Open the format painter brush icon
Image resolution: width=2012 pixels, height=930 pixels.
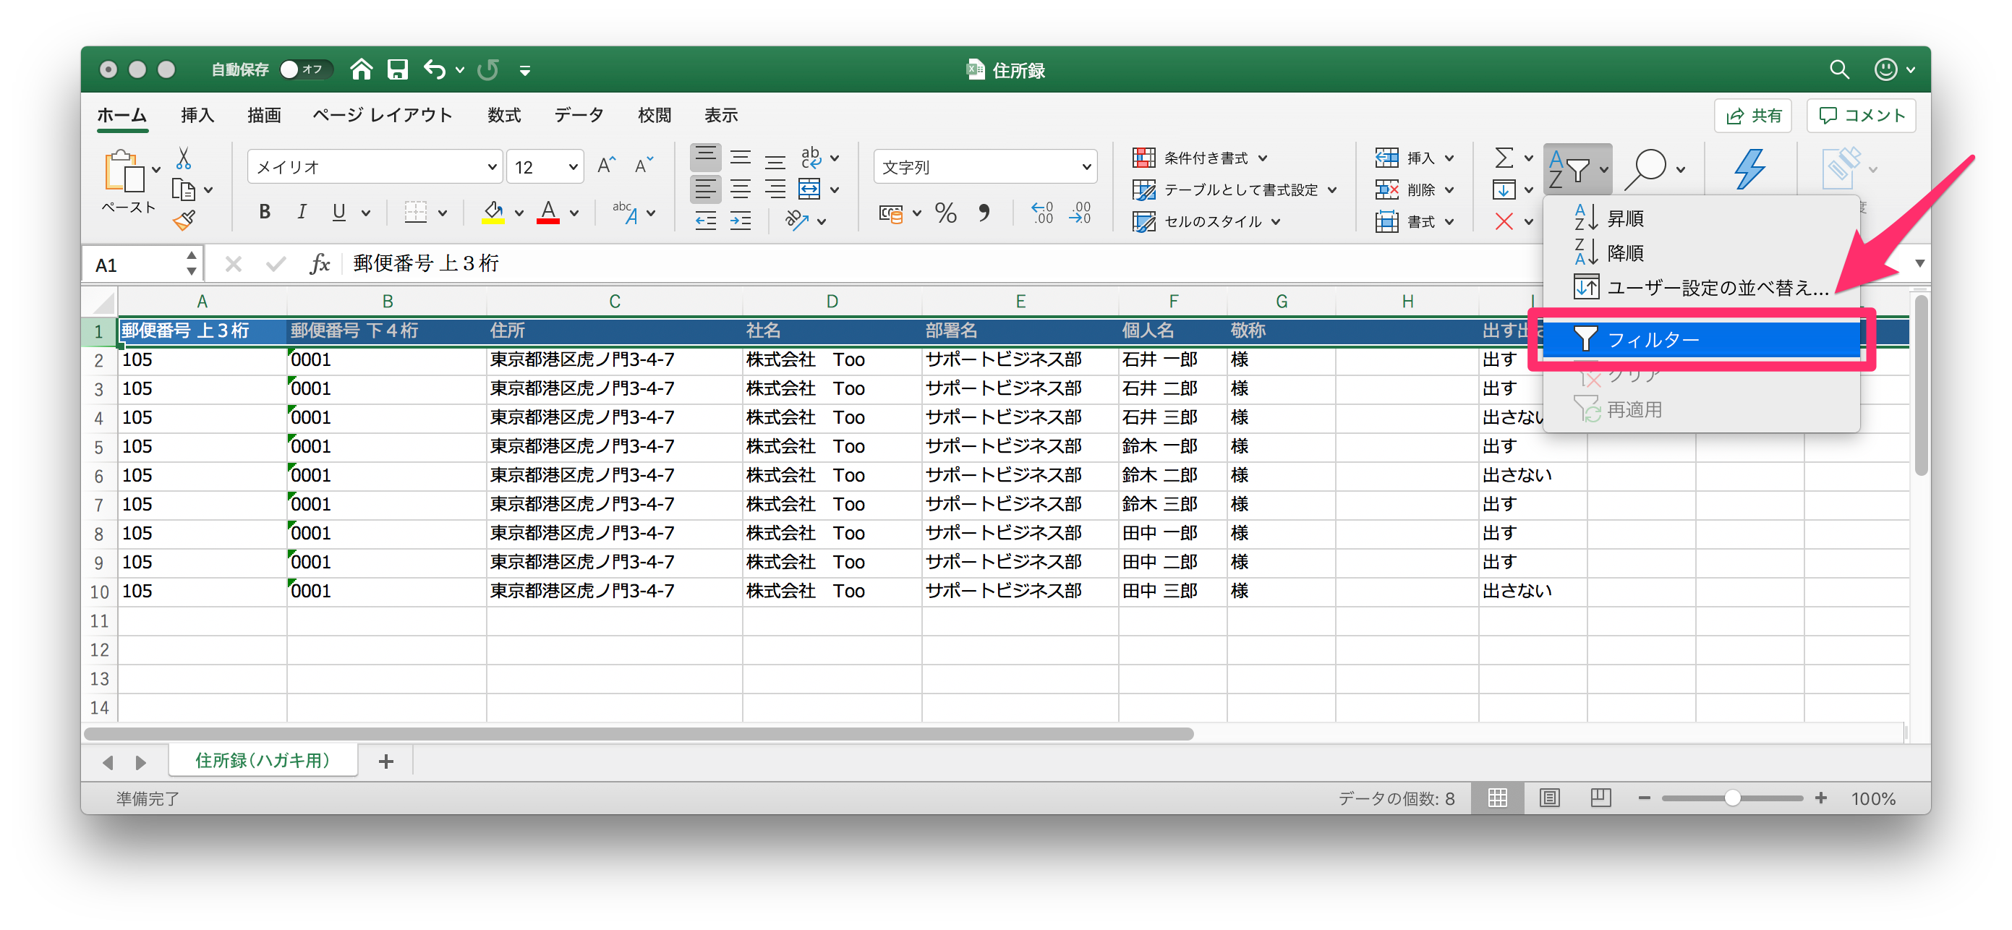pyautogui.click(x=185, y=220)
